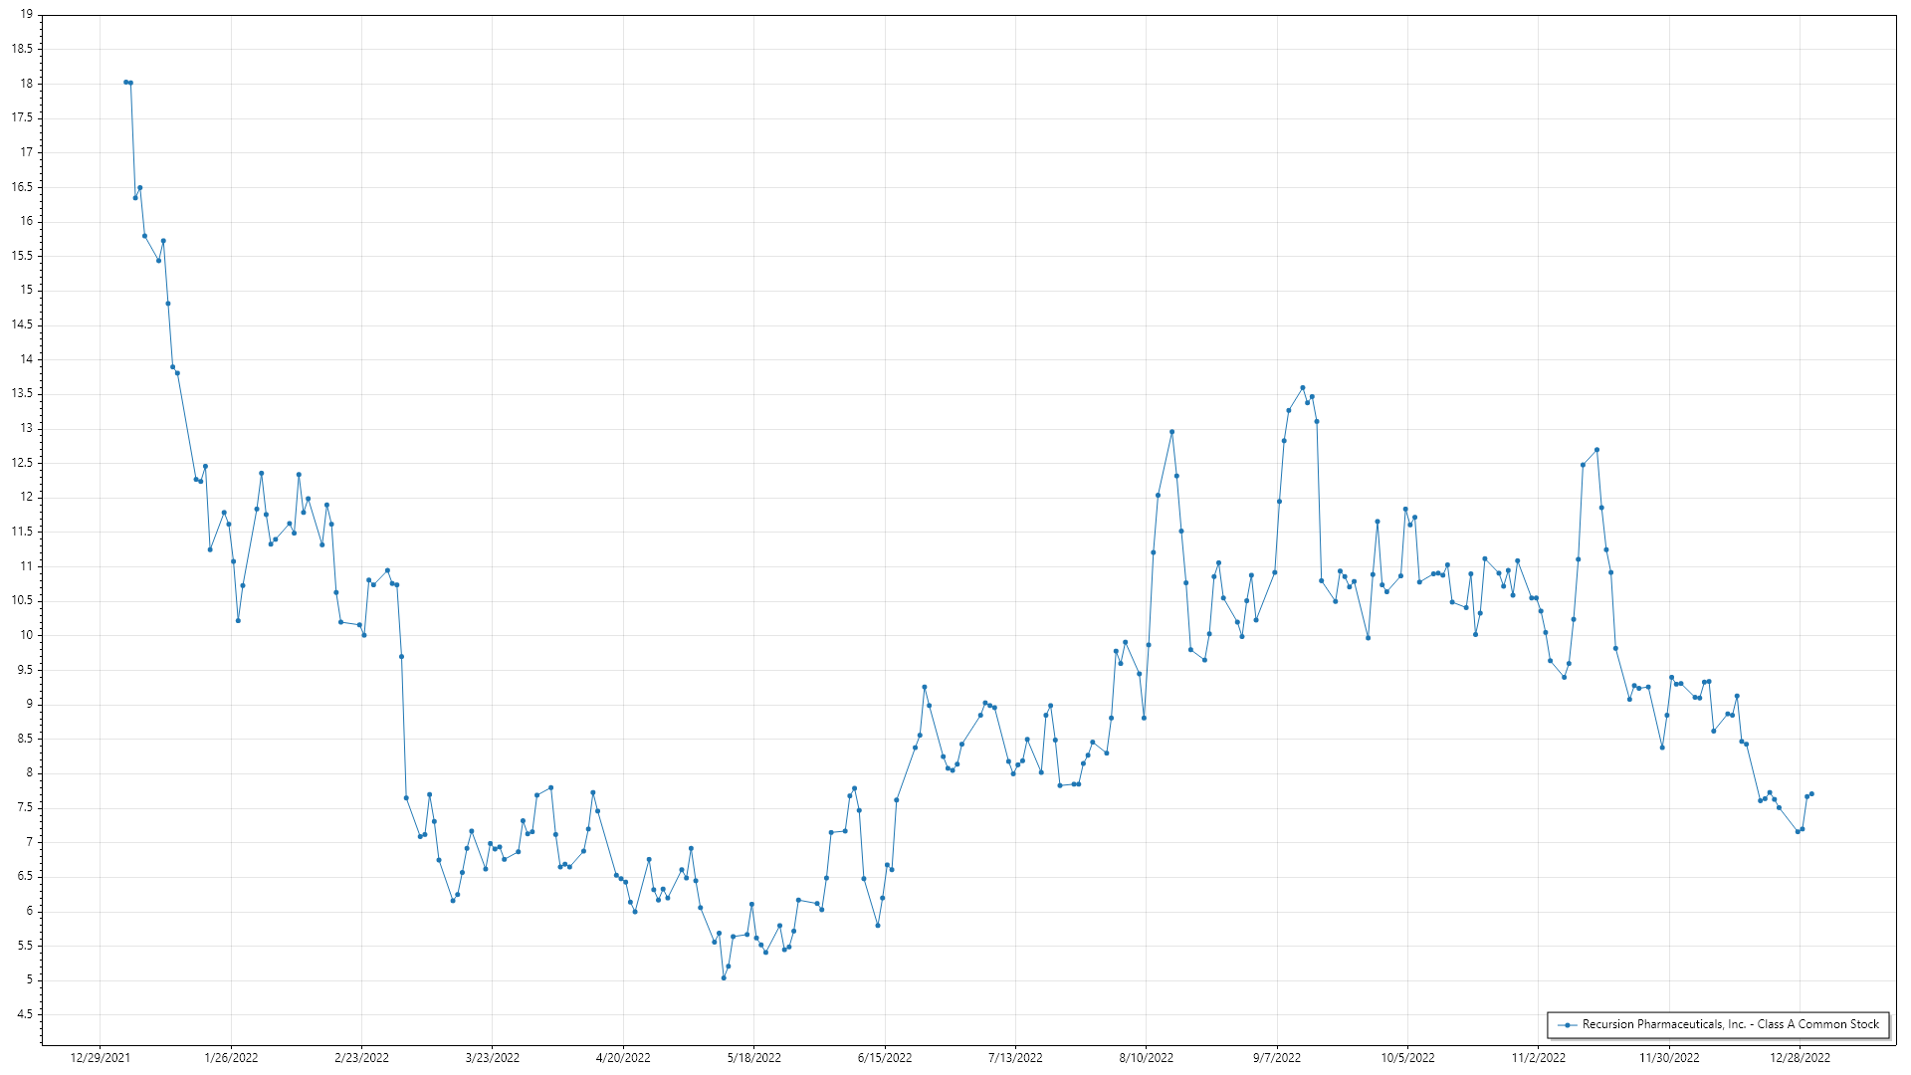Image resolution: width=1911 pixels, height=1075 pixels.
Task: Click the 7/13/2022 x-axis date label
Action: click(1015, 1058)
